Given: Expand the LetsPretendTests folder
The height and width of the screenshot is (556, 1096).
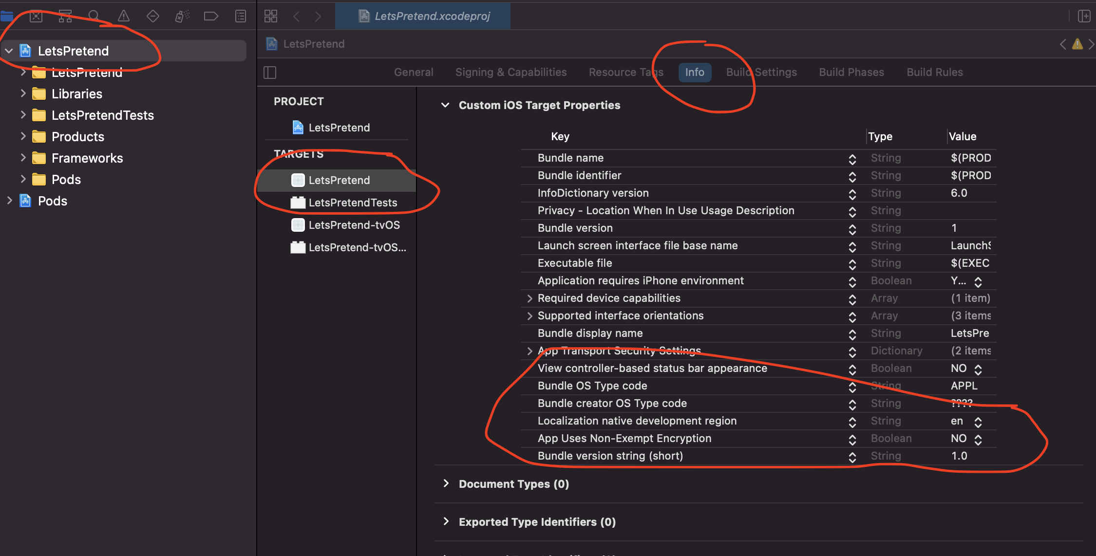Looking at the screenshot, I should 23,115.
